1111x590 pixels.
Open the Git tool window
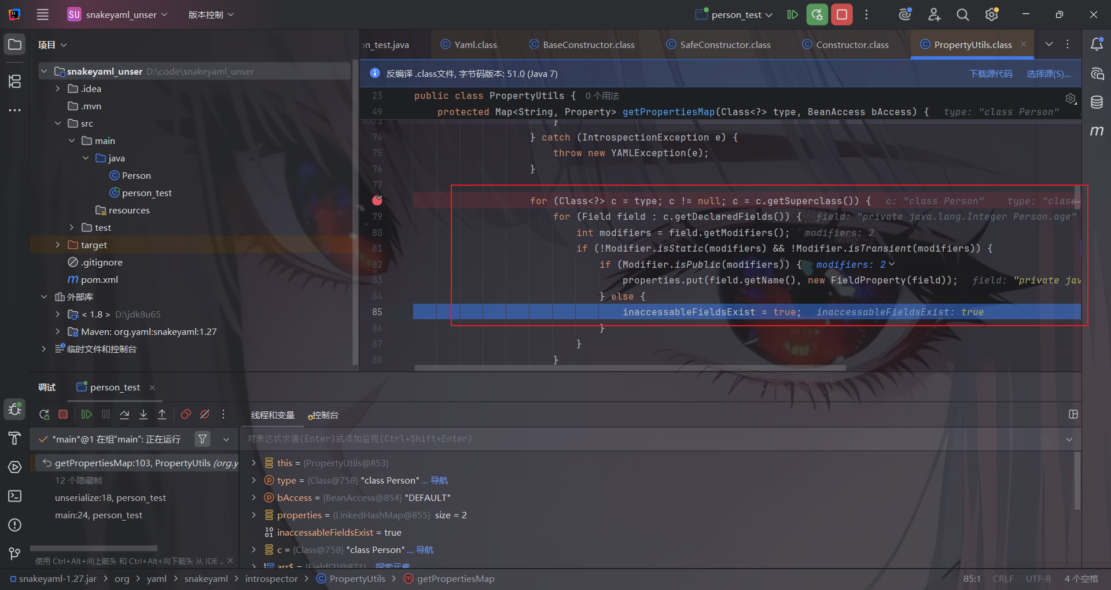point(15,554)
